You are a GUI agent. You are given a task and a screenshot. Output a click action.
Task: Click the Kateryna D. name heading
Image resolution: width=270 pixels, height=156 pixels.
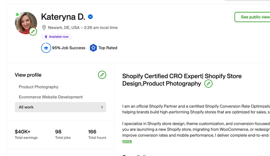click(63, 17)
